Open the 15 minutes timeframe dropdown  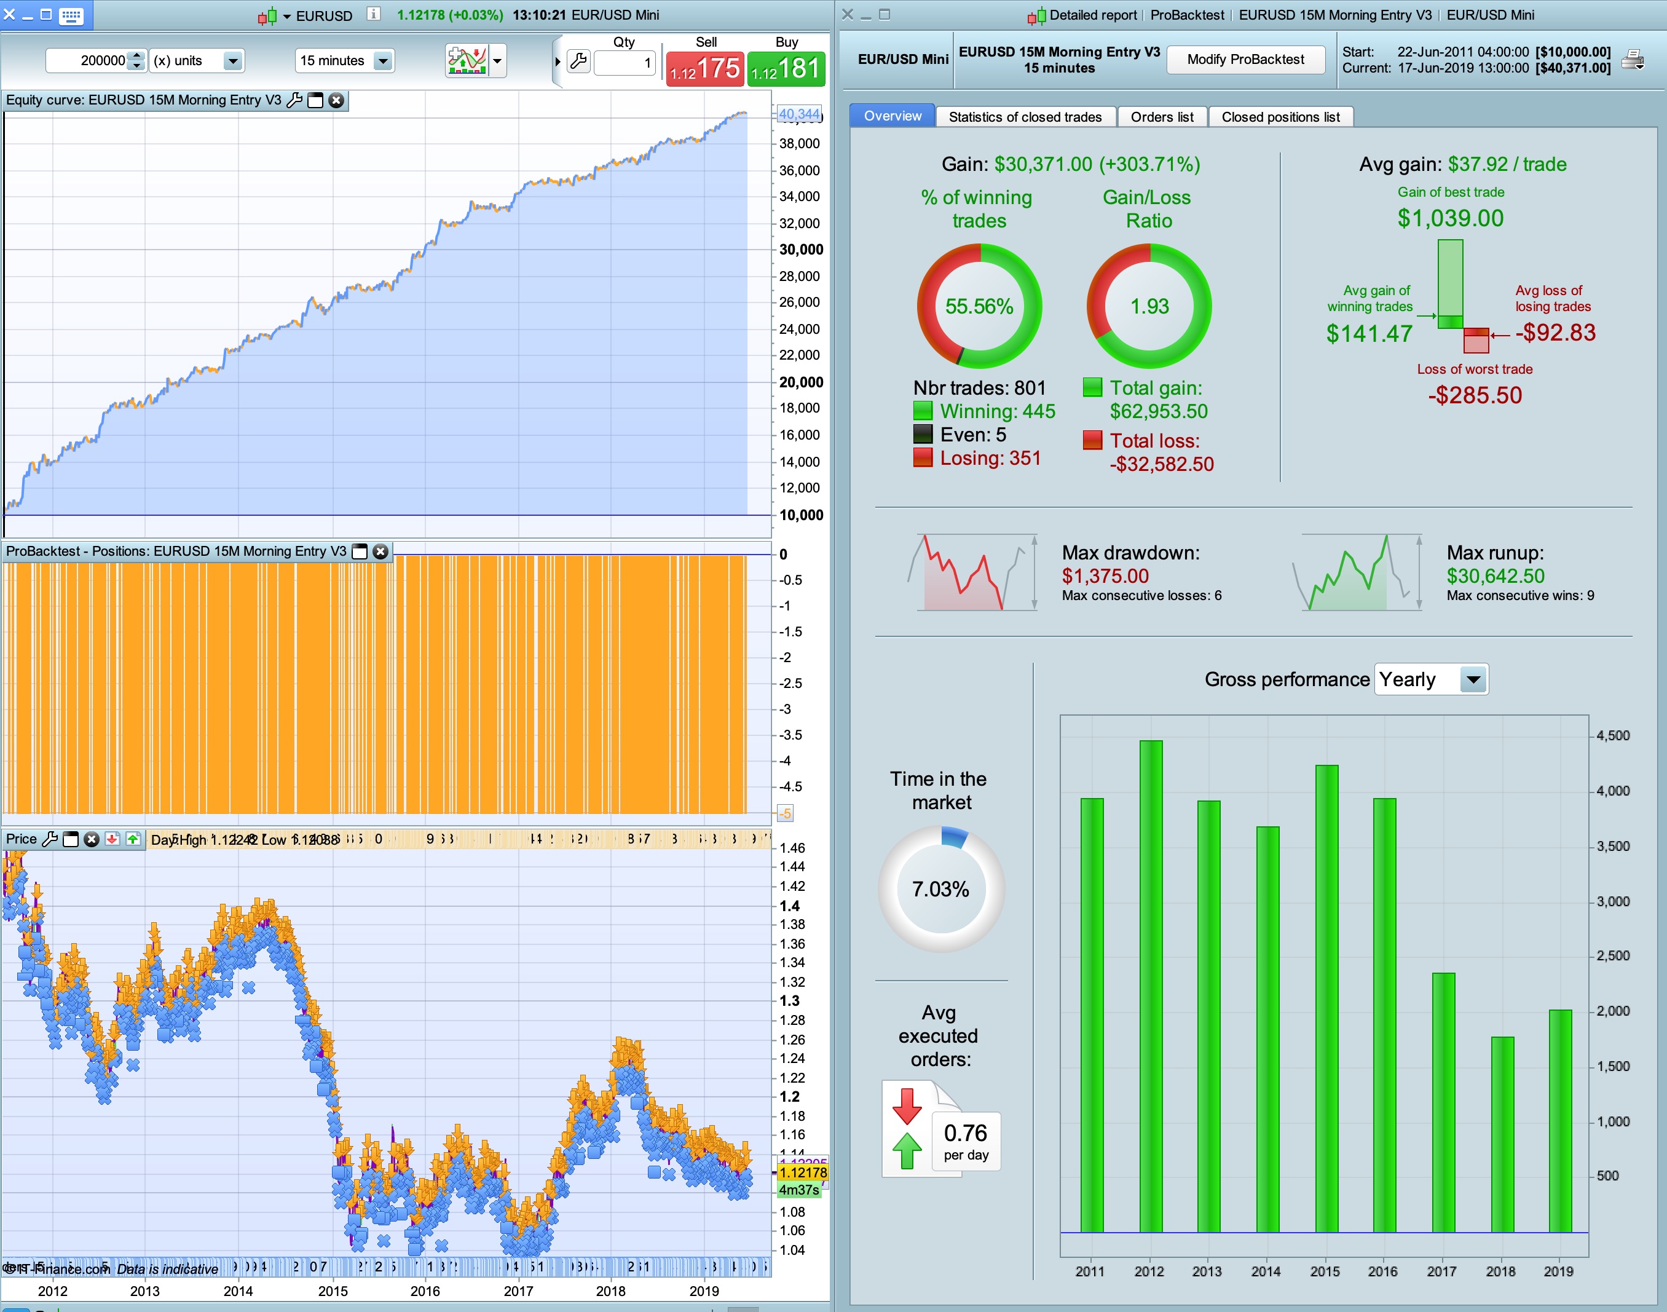click(x=382, y=61)
